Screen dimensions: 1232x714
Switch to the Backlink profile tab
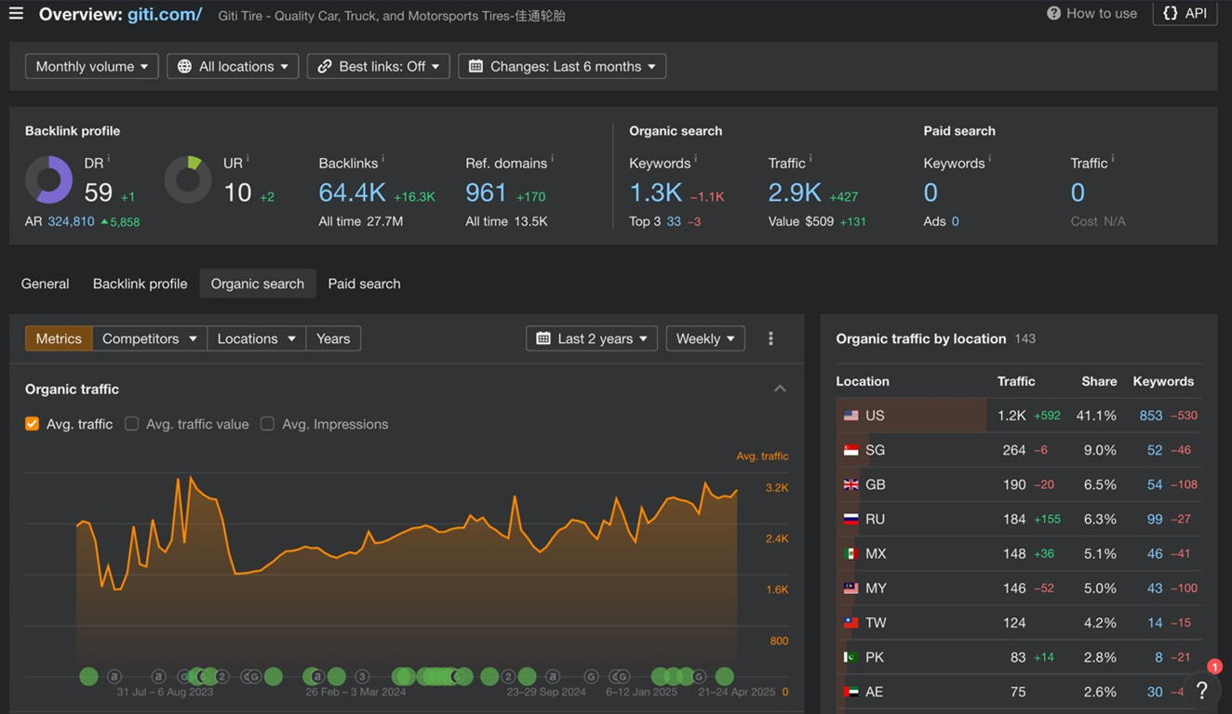[x=140, y=284]
